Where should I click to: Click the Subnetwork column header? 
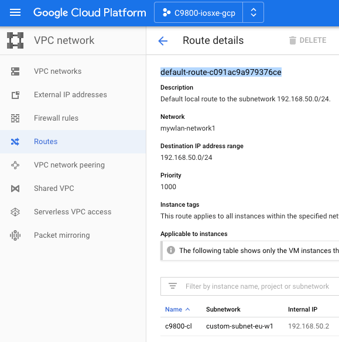(x=223, y=309)
